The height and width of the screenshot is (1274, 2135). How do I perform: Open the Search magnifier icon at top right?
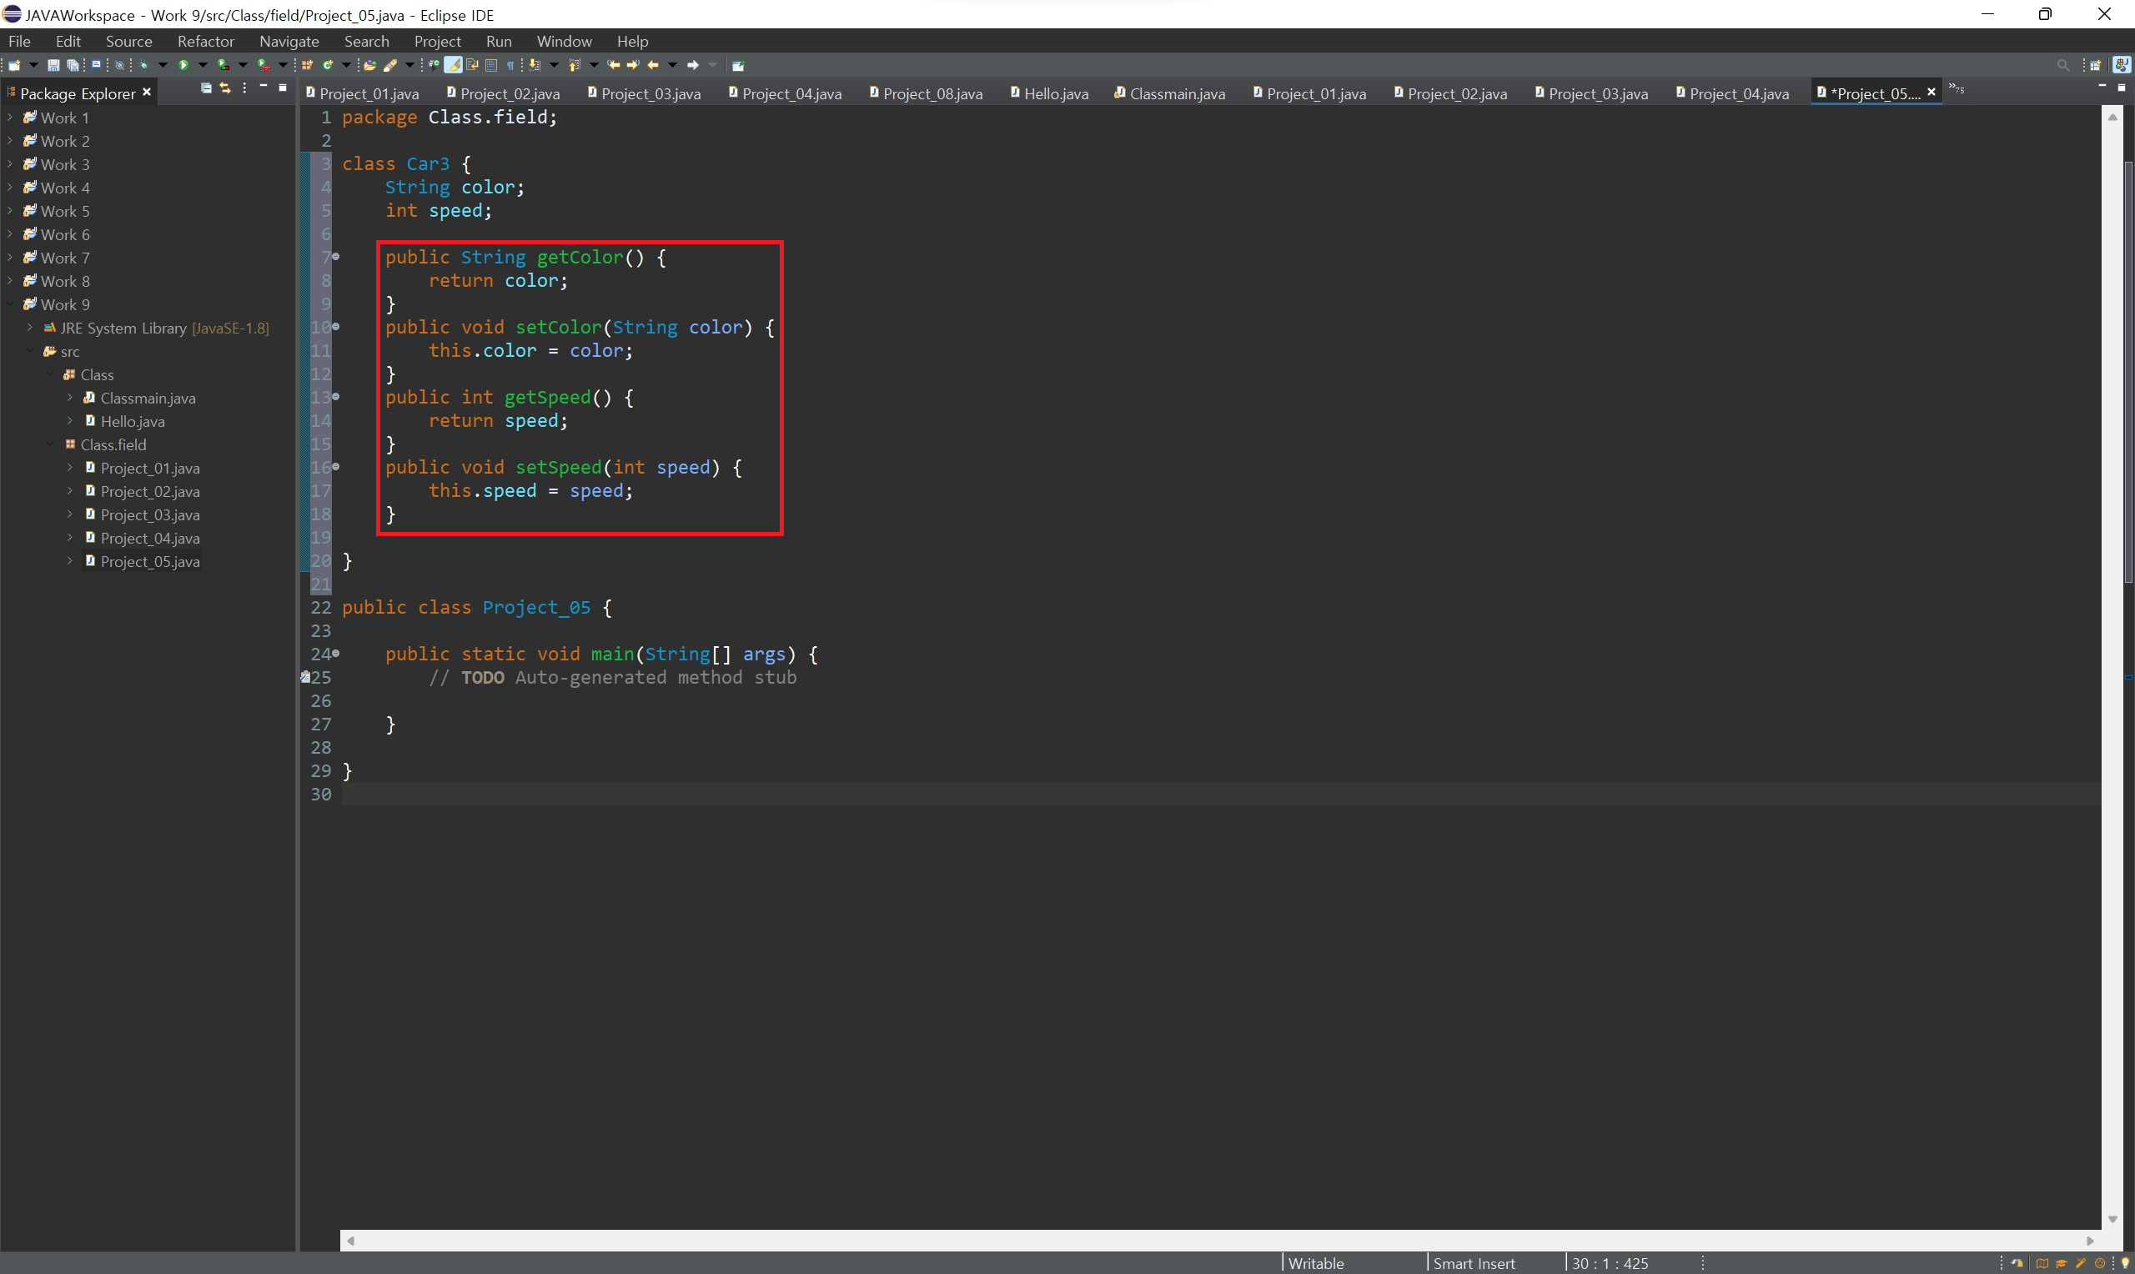coord(2062,65)
